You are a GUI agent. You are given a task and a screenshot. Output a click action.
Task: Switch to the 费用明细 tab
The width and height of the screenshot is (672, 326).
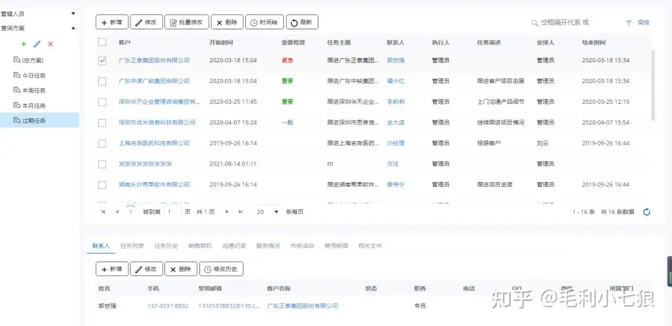pyautogui.click(x=336, y=246)
